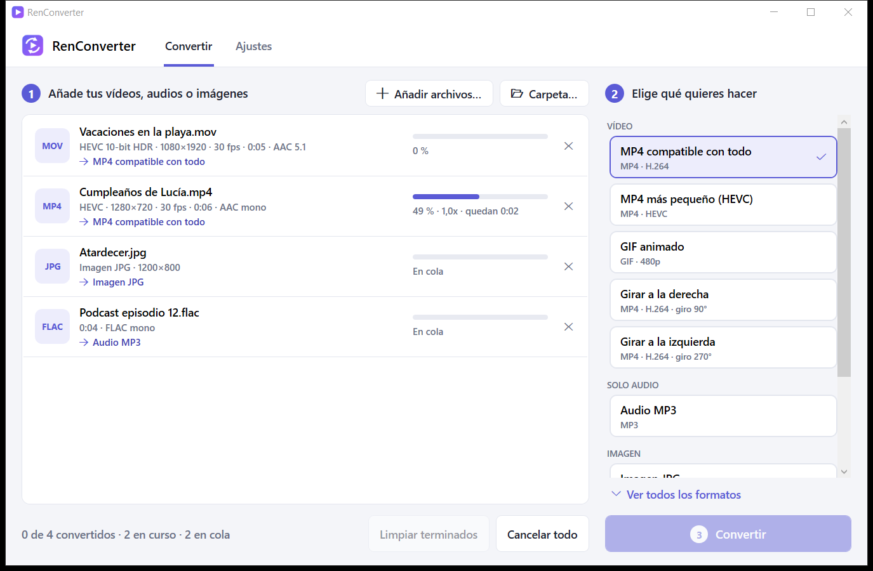Viewport: 873px width, 571px height.
Task: Click the RenConverter logo icon in the header
Action: coord(32,46)
